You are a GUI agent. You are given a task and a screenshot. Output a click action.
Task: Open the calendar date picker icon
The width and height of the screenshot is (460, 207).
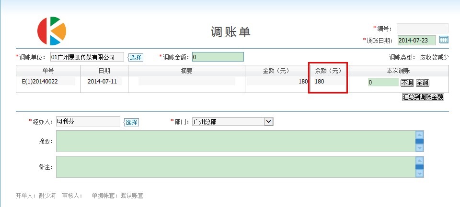click(444, 40)
